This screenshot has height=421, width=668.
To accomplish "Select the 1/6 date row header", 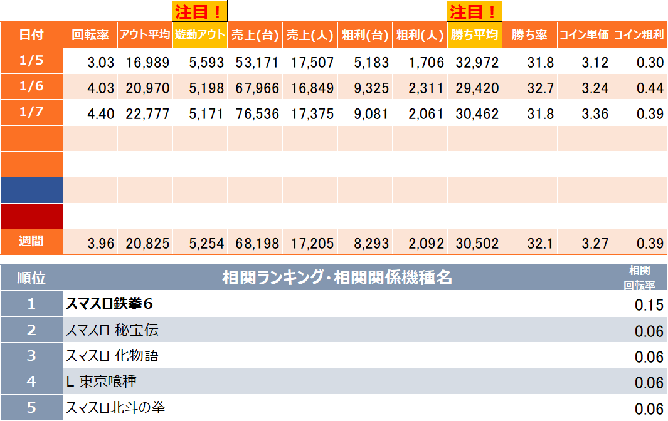I will [31, 87].
